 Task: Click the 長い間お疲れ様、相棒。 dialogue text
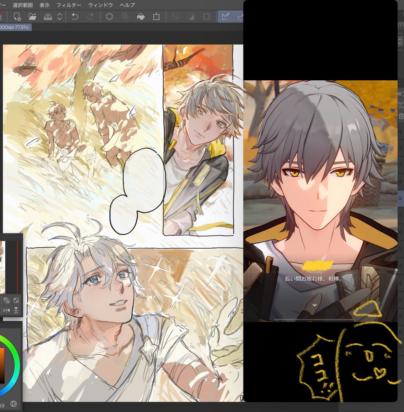[314, 279]
